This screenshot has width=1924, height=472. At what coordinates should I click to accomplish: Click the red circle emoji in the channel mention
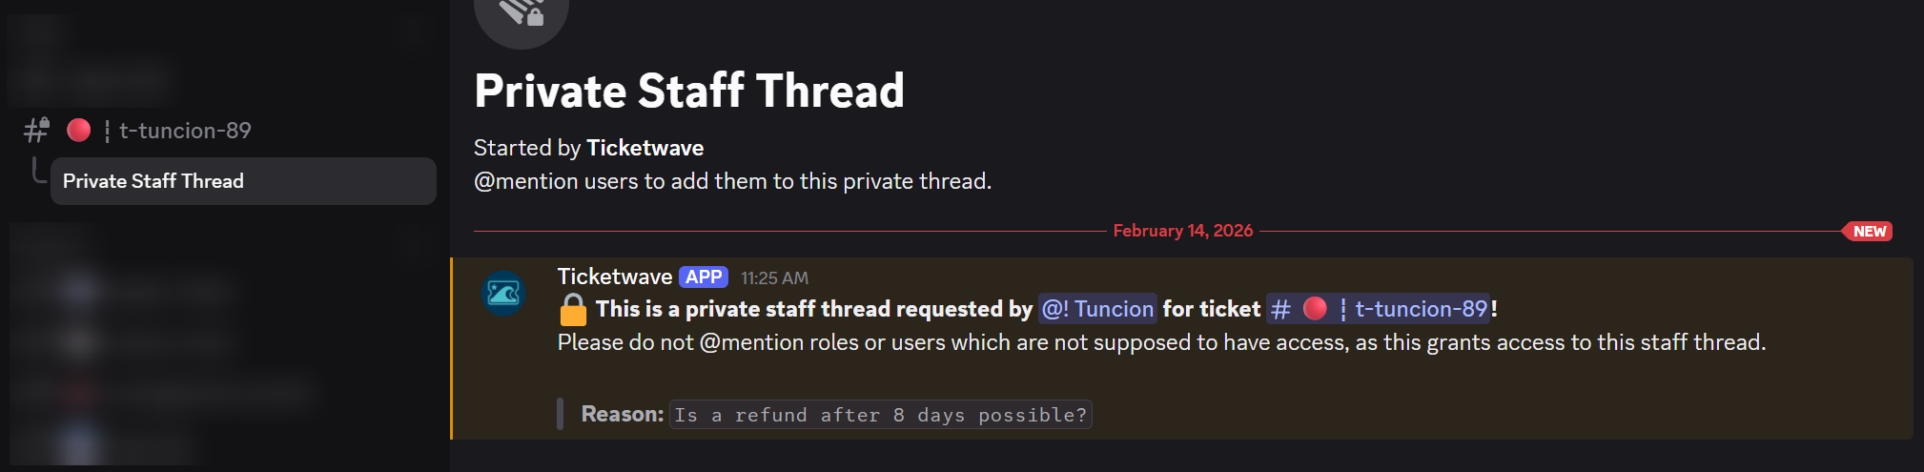[1315, 308]
